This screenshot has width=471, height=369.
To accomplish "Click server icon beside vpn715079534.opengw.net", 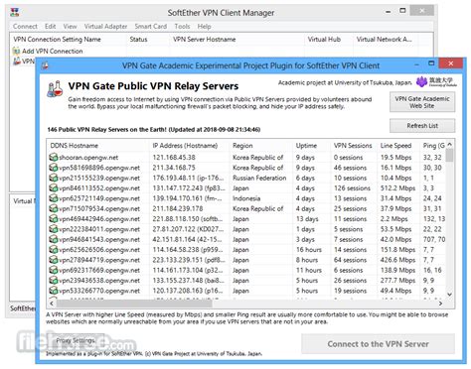I will (54, 208).
